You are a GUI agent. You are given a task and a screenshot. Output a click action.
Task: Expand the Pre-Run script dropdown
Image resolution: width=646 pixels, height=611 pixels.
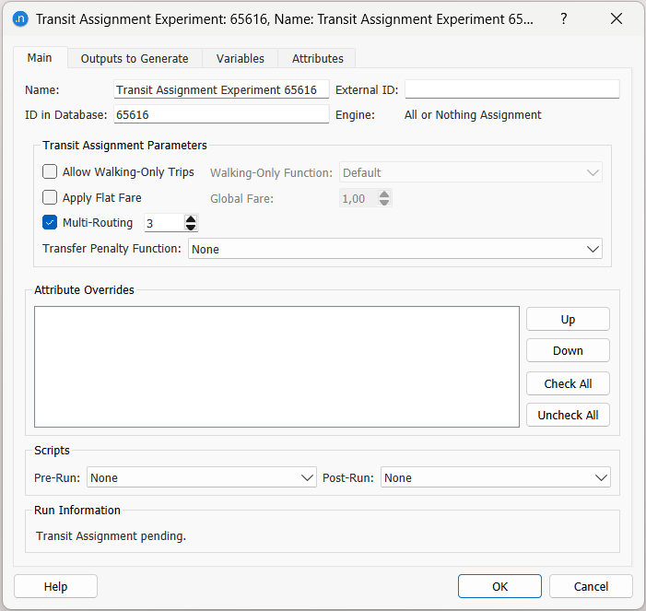click(202, 477)
